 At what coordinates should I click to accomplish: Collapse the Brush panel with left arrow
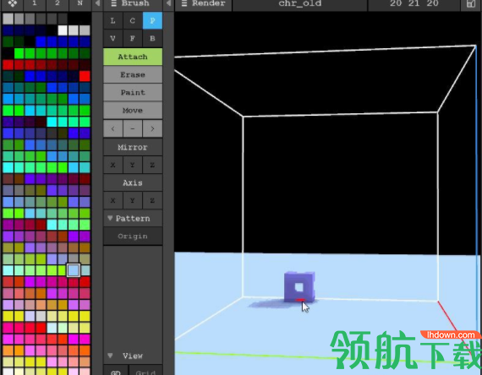click(168, 3)
